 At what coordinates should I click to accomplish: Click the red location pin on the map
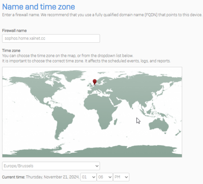(95, 82)
